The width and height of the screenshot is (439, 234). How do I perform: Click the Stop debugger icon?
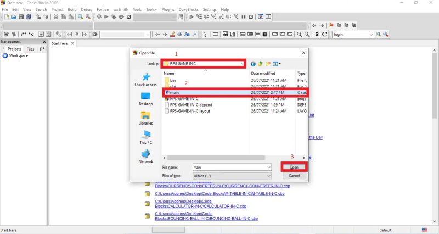tap(251, 17)
